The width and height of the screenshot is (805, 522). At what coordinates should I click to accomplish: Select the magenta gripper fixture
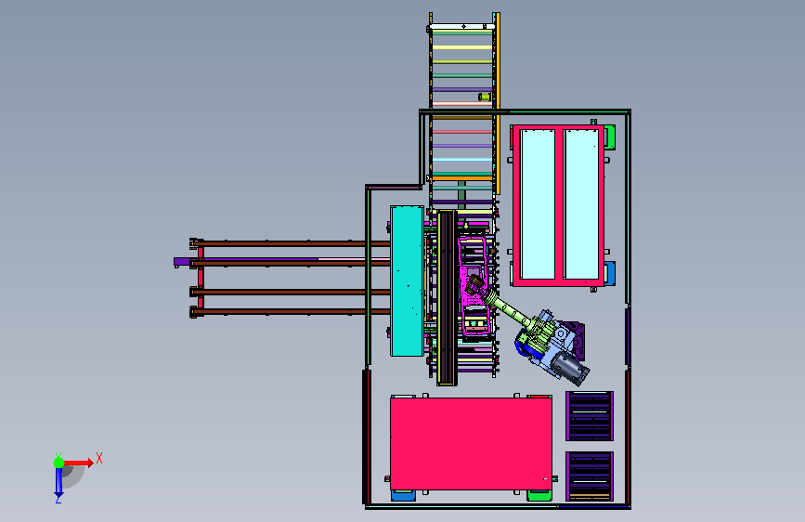[474, 286]
